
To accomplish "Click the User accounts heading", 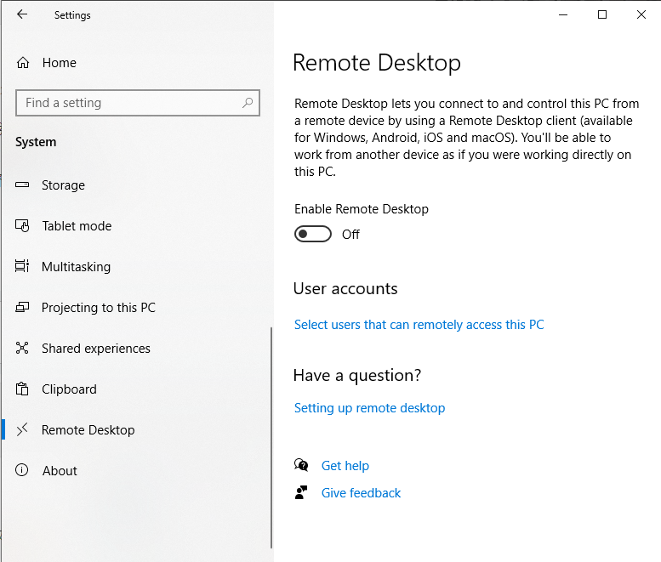I will click(345, 288).
